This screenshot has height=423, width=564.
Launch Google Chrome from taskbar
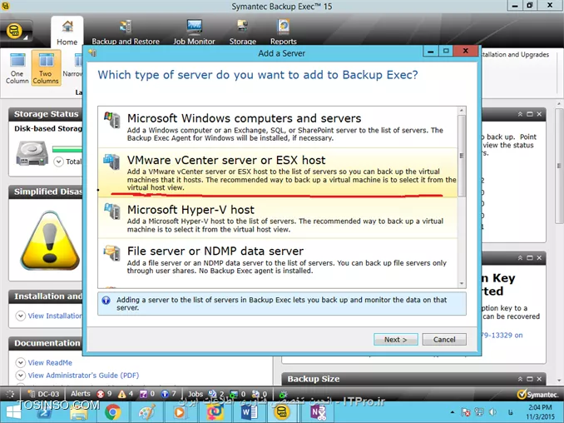[112, 412]
